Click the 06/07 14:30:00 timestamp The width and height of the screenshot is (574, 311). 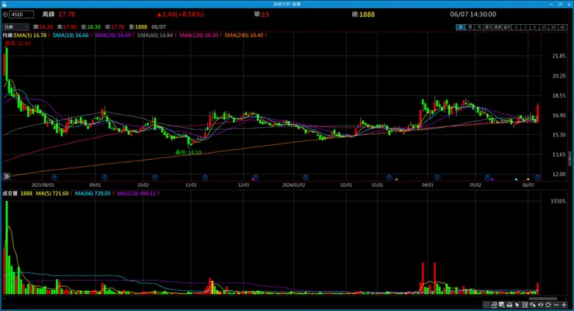pos(473,14)
